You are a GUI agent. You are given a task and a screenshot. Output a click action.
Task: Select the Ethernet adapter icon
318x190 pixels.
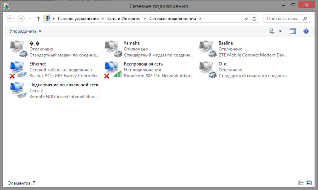18,69
